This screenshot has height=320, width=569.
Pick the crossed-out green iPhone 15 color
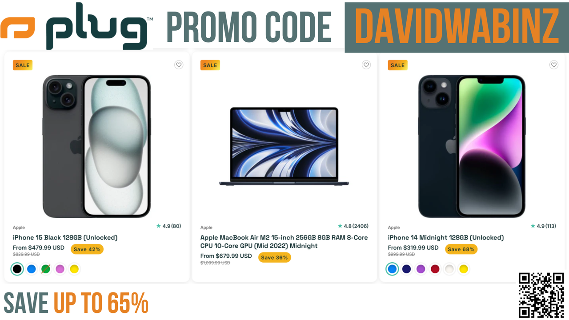tap(46, 269)
